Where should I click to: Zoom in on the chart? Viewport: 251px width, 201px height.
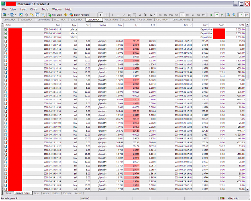pyautogui.click(x=229, y=15)
